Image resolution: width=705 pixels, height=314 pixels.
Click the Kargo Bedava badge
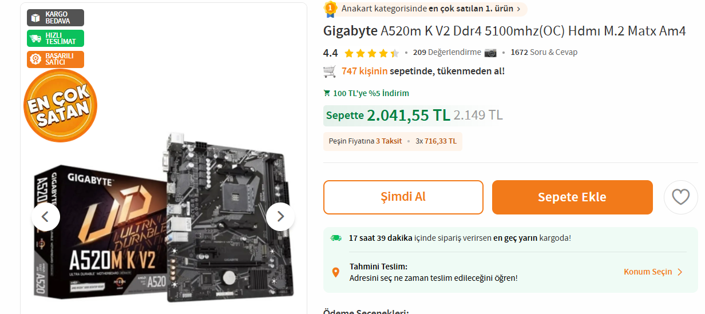[x=56, y=18]
